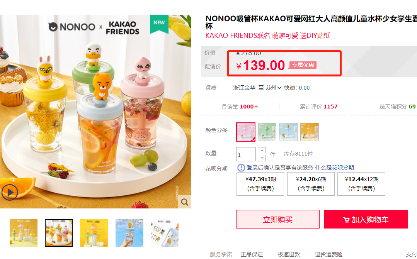Screen dimensions: 417x259
Task: Choose the ¥24.20x6期 installment option
Action: [x=311, y=184]
